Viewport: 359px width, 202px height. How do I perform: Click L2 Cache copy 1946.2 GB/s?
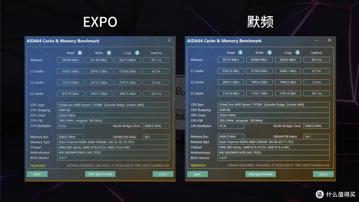(x=288, y=82)
